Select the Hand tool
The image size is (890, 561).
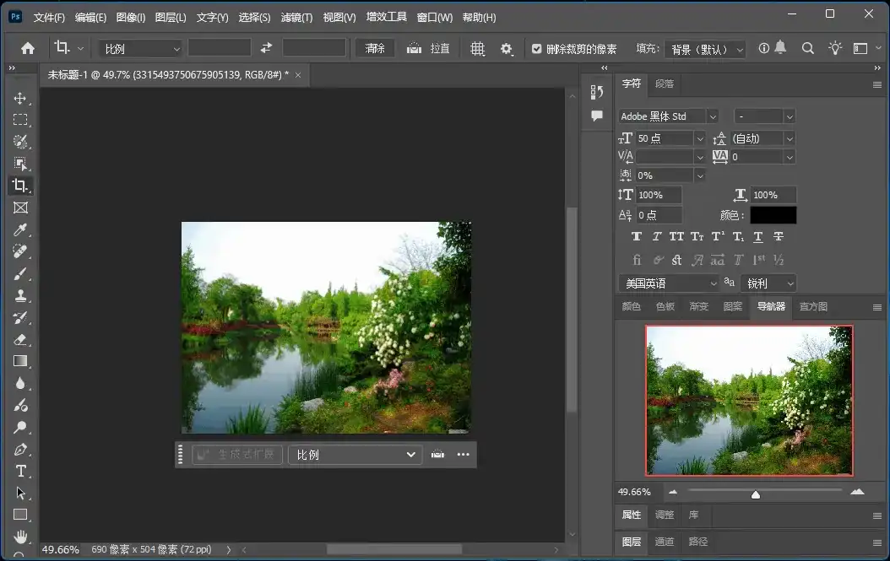point(20,537)
